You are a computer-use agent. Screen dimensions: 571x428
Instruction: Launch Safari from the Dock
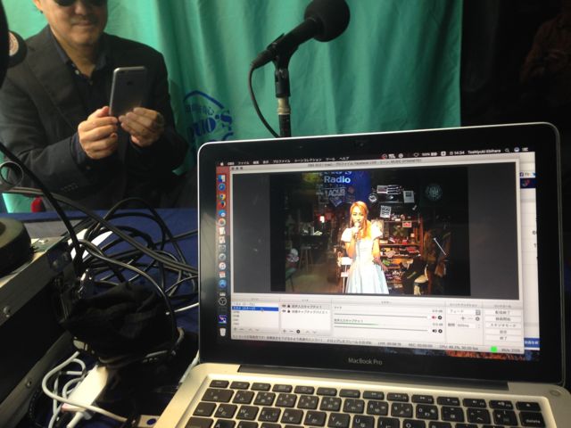pyautogui.click(x=222, y=186)
